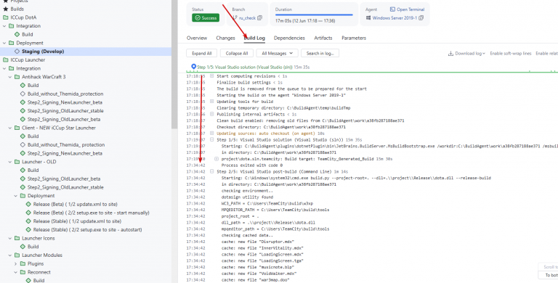Click copy icon next to ru_check branch
This screenshot has height=283, width=558.
pyautogui.click(x=260, y=17)
